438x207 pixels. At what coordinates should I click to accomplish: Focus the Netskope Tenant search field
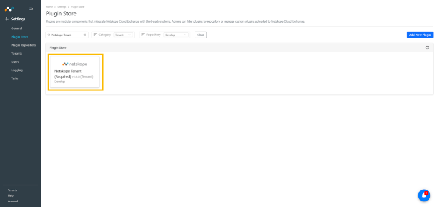coord(67,35)
